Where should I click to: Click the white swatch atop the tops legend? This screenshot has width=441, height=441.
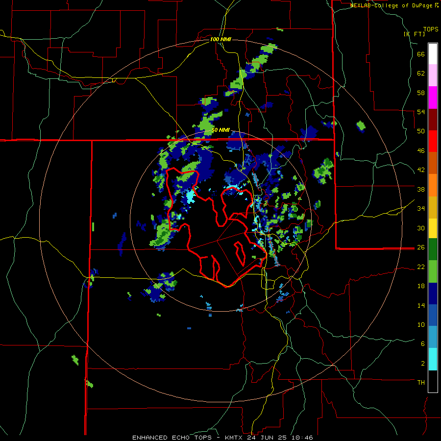point(433,54)
